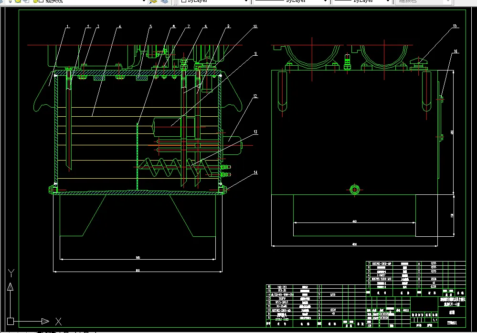
Task: Select balloon number 2 callout
Action: click(x=88, y=26)
